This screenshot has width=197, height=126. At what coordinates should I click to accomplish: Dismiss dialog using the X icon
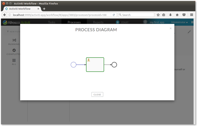pos(170,28)
